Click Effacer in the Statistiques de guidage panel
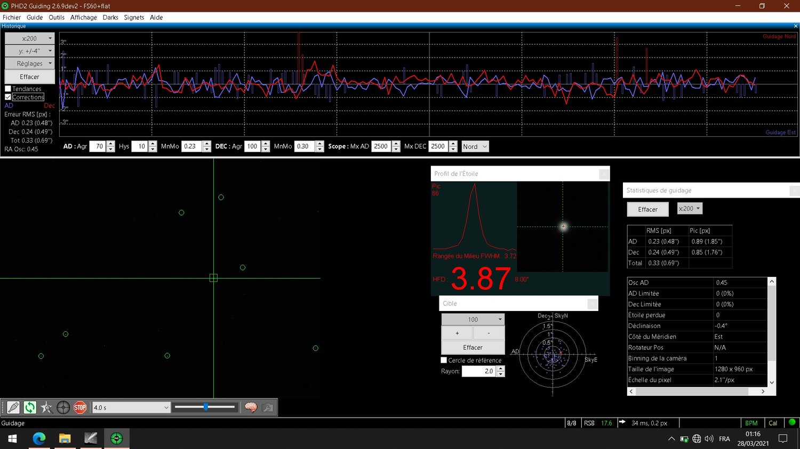This screenshot has width=800, height=449. (647, 209)
